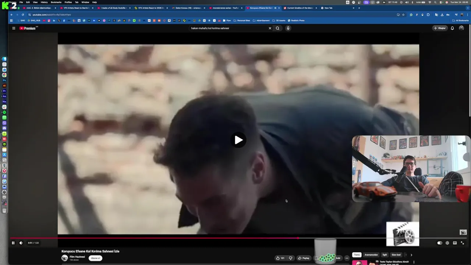The image size is (471, 265).
Task: Open the browser tab search dropdown arrow
Action: pos(468,8)
